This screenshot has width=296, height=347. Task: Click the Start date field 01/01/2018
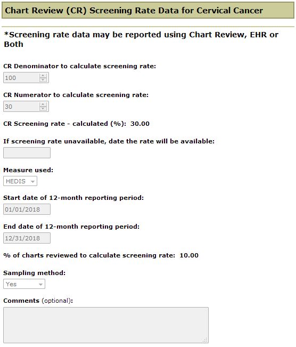click(x=27, y=209)
